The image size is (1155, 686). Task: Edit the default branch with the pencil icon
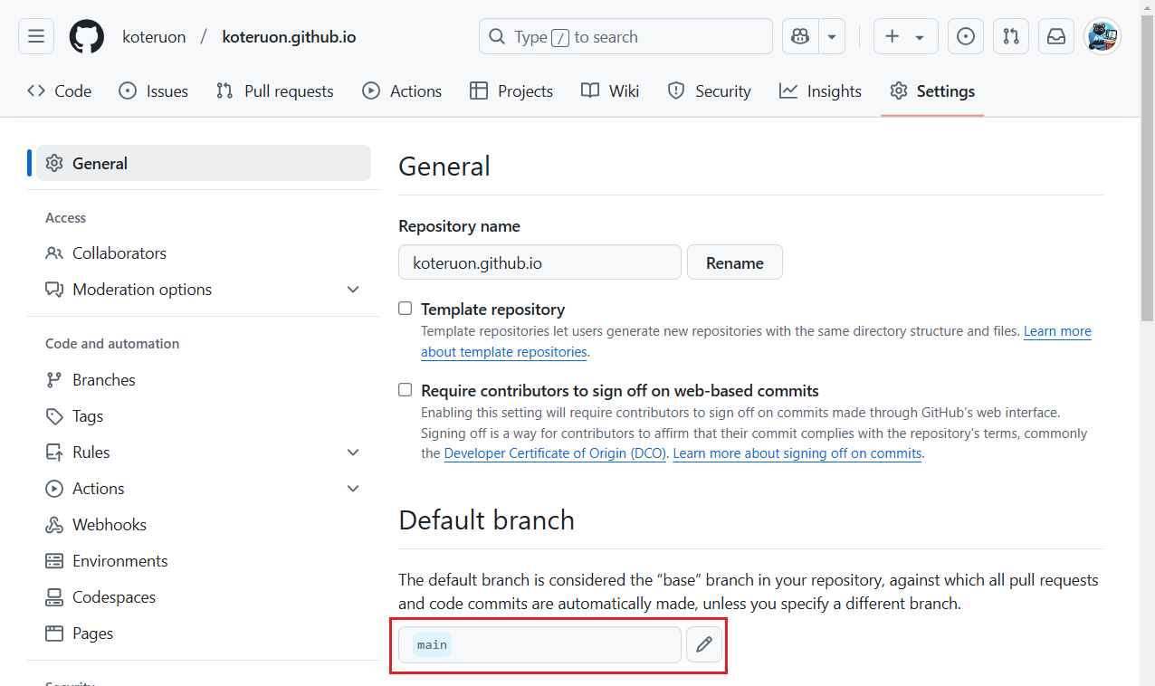(704, 644)
